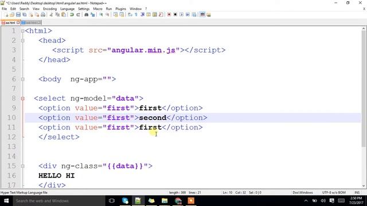The height and width of the screenshot is (206, 367).
Task: Click the Function List toolbar icon
Action: click(x=161, y=15)
